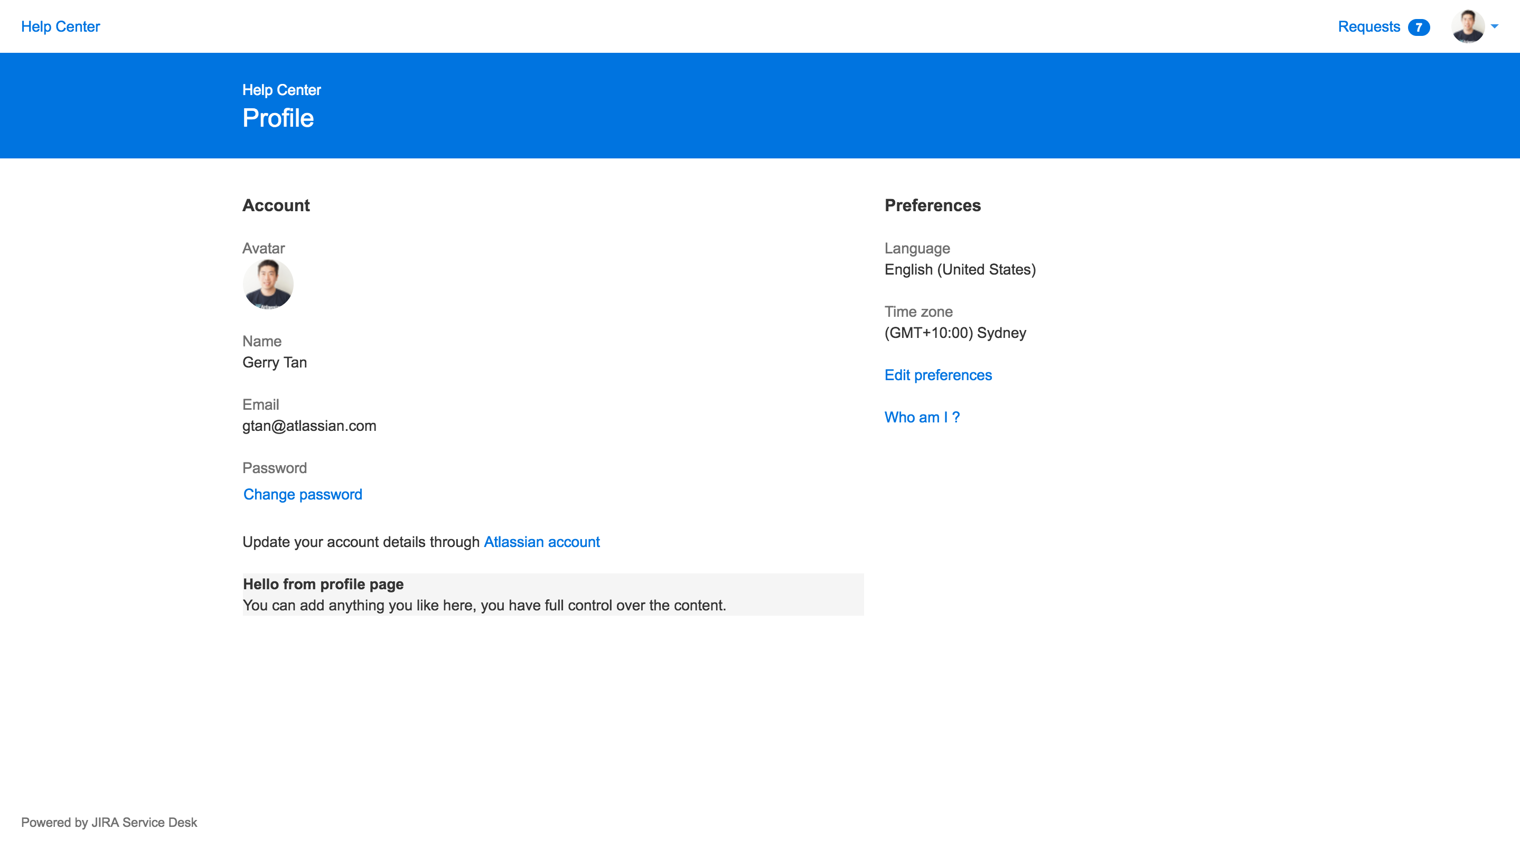Click the name value 'Gerry Tan'
This screenshot has height=848, width=1520.
[x=275, y=362]
